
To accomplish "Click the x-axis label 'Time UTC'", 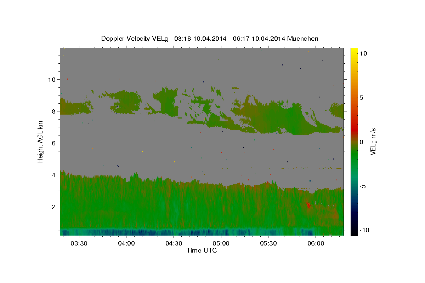I will (x=202, y=250).
